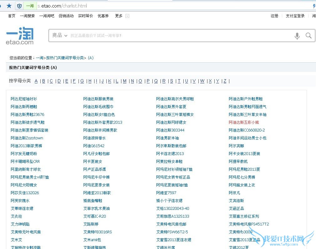
Task: Click the shield security icon in address bar
Action: point(19,6)
